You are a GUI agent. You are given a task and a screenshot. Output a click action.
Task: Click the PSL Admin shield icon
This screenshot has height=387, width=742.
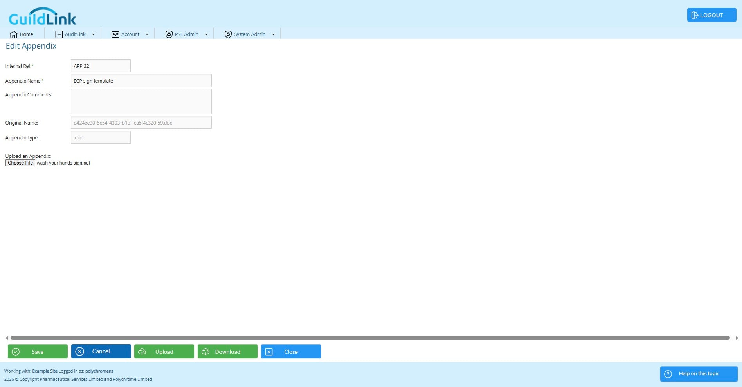point(169,34)
